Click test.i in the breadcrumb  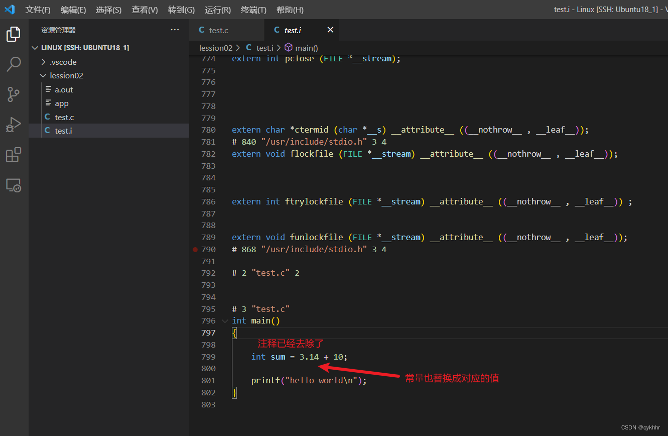coord(264,48)
